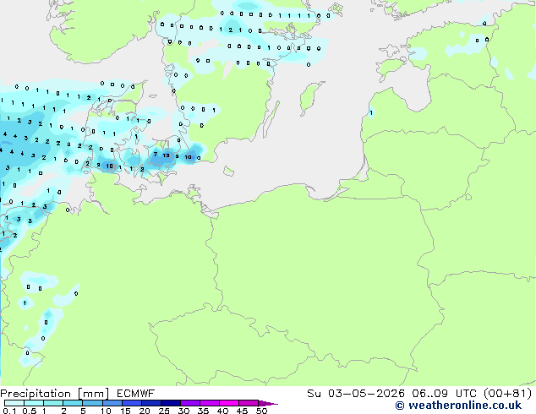
Task: Choose the 20–25 mm legend color swatch
Action: [151, 403]
